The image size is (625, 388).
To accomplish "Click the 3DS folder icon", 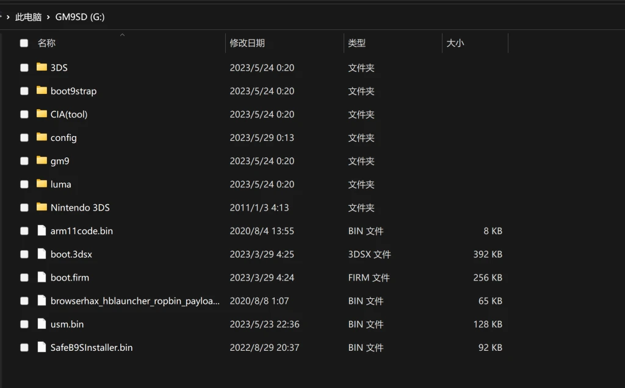I will 42,67.
